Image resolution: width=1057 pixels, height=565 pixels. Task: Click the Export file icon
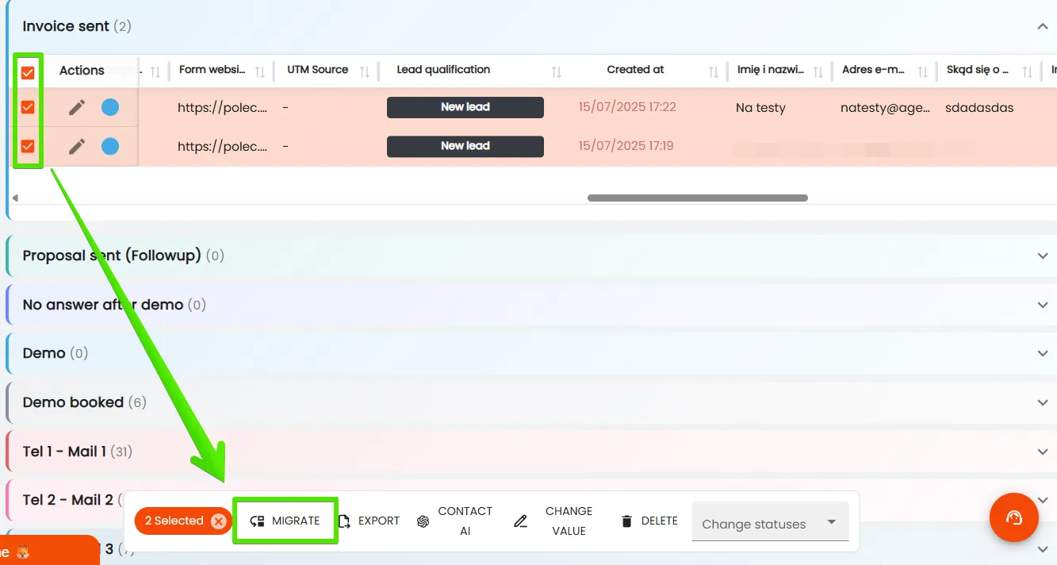coord(344,521)
